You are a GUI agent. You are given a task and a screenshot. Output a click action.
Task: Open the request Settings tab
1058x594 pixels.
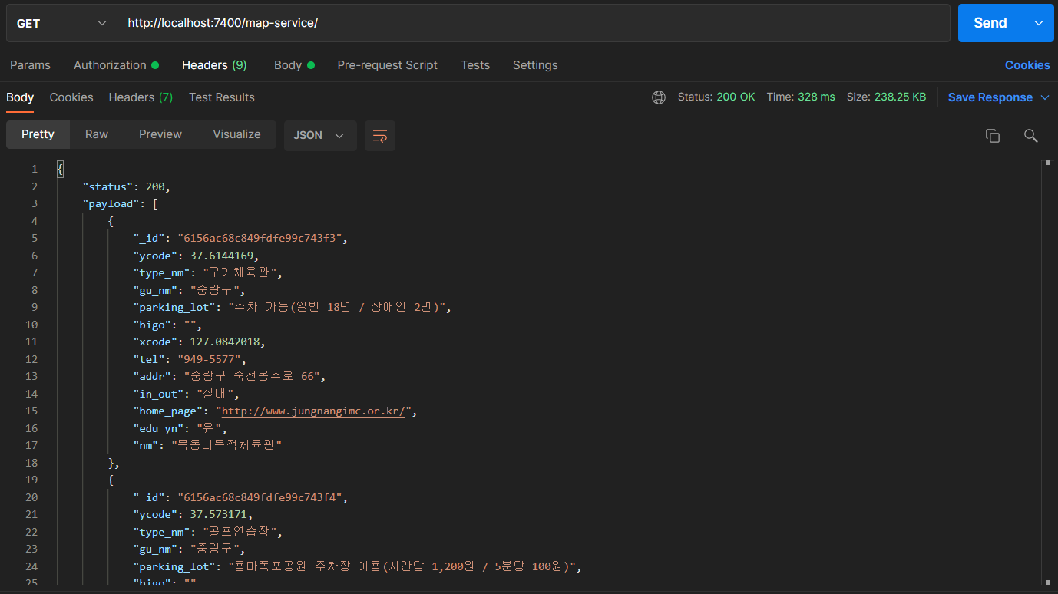click(x=535, y=65)
